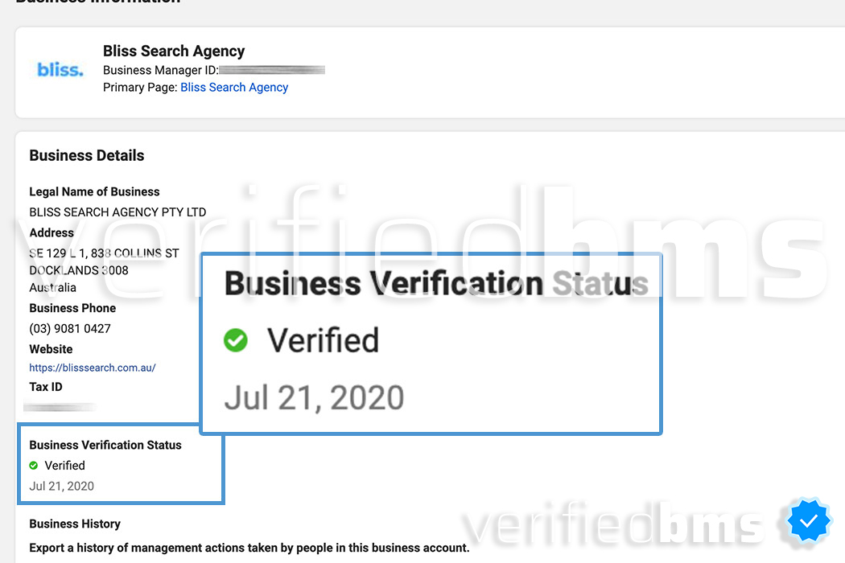Click the 'Export a history of management actions' sentence
This screenshot has width=845, height=563.
[x=249, y=548]
